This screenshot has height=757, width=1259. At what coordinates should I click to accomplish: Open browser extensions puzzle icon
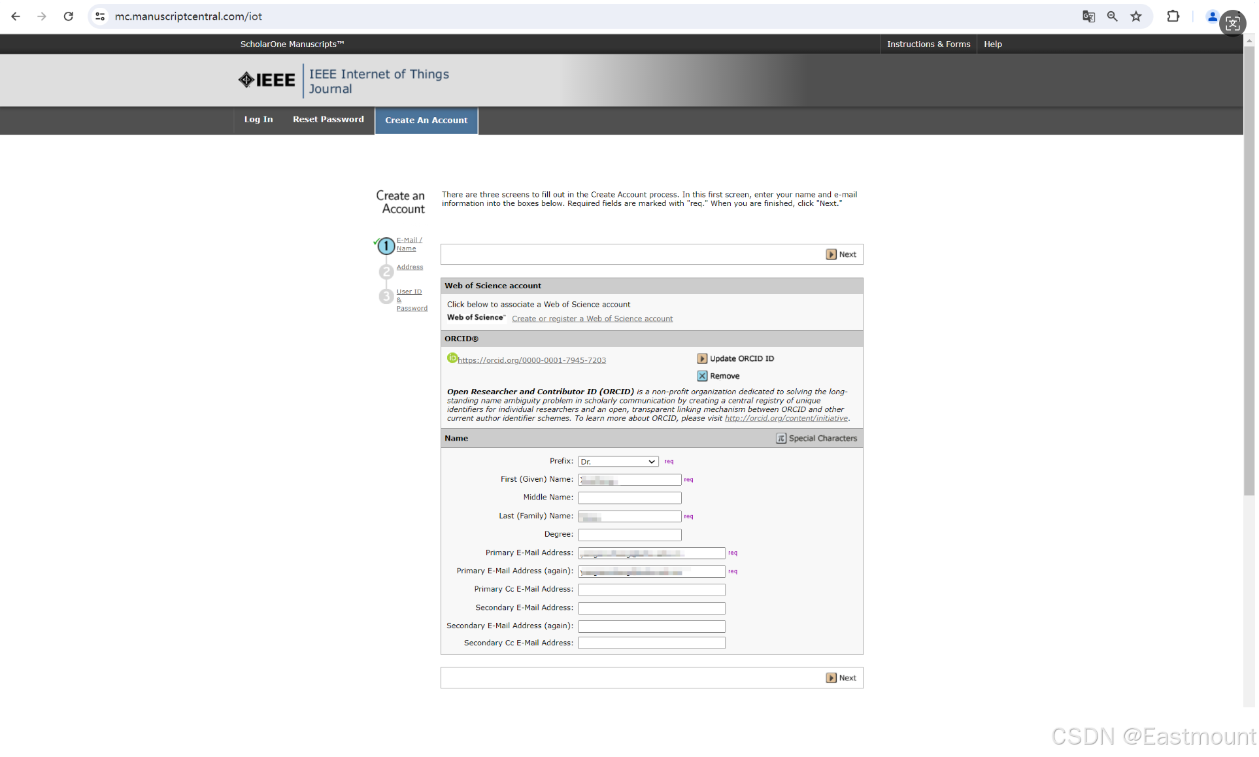1173,16
